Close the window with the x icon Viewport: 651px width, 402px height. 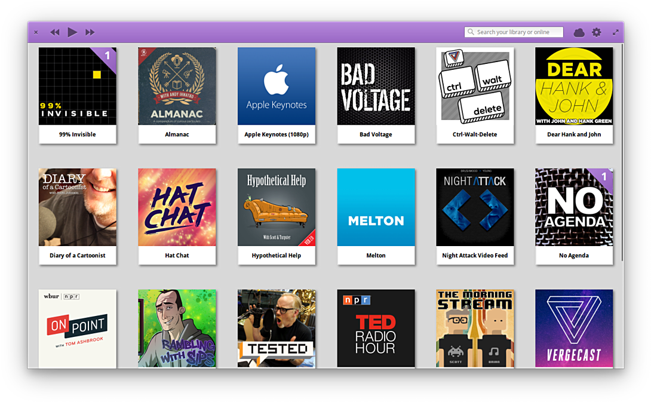(36, 32)
